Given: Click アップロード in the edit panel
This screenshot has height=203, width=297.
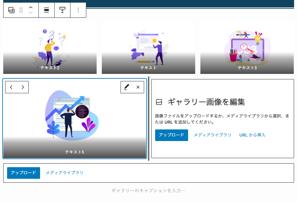Looking at the screenshot, I should (x=171, y=135).
